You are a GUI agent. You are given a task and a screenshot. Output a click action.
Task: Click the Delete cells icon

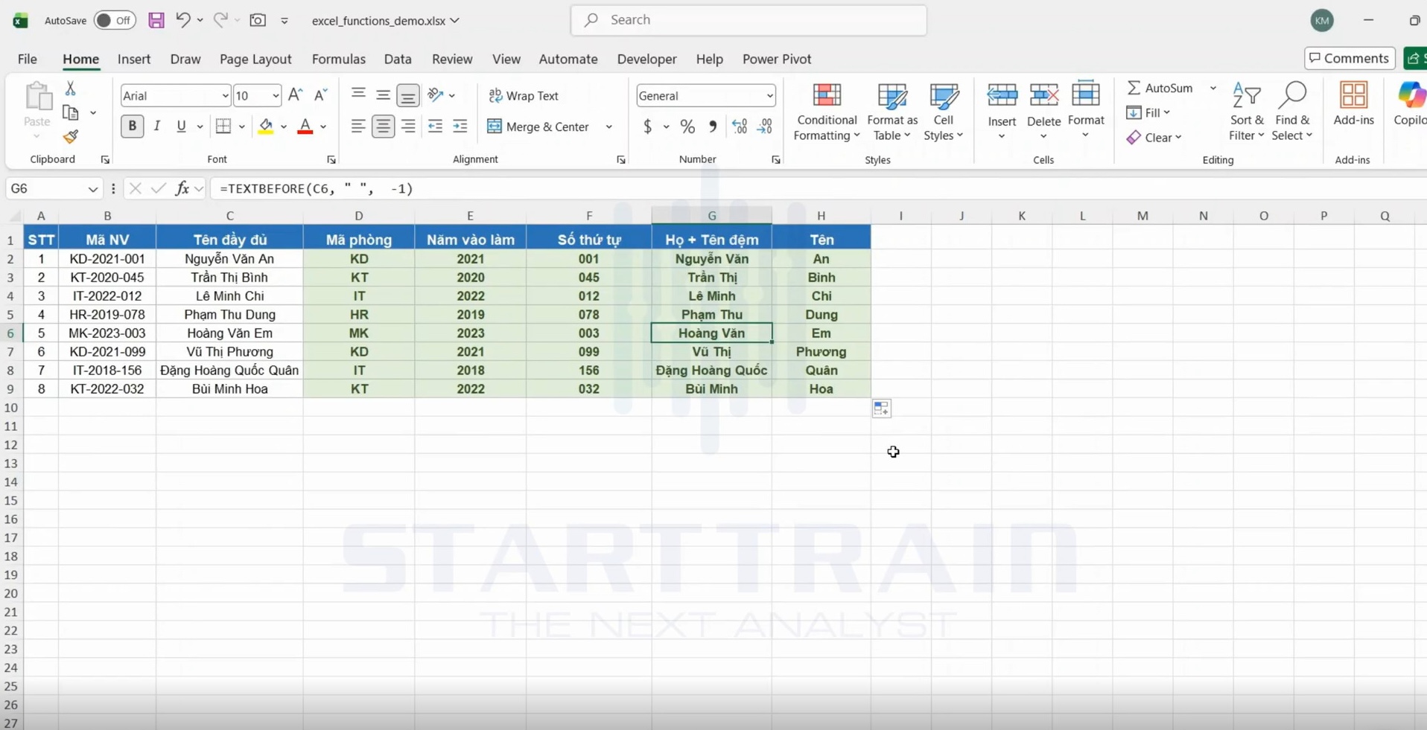point(1043,96)
